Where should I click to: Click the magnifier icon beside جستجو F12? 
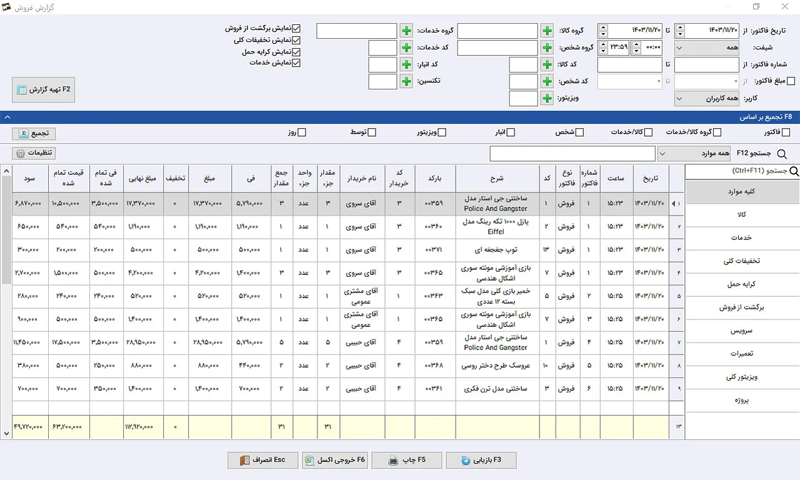coord(781,154)
